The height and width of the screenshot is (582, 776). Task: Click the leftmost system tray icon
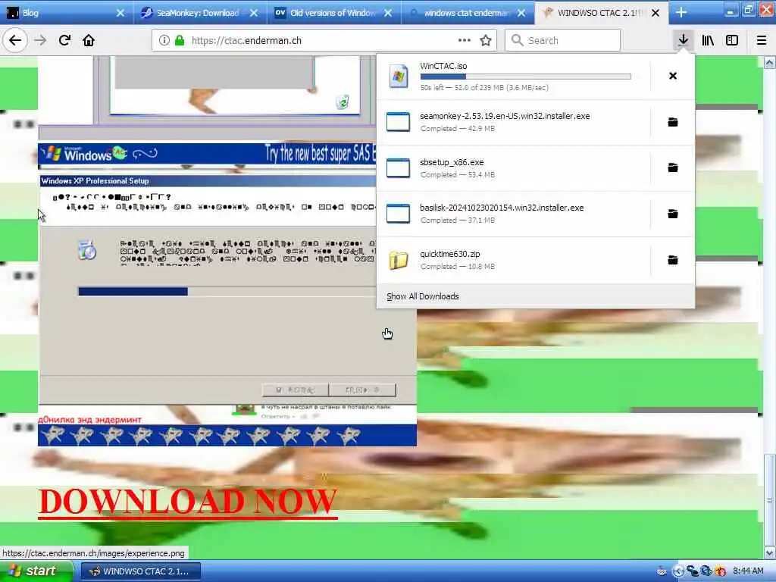[x=662, y=571]
